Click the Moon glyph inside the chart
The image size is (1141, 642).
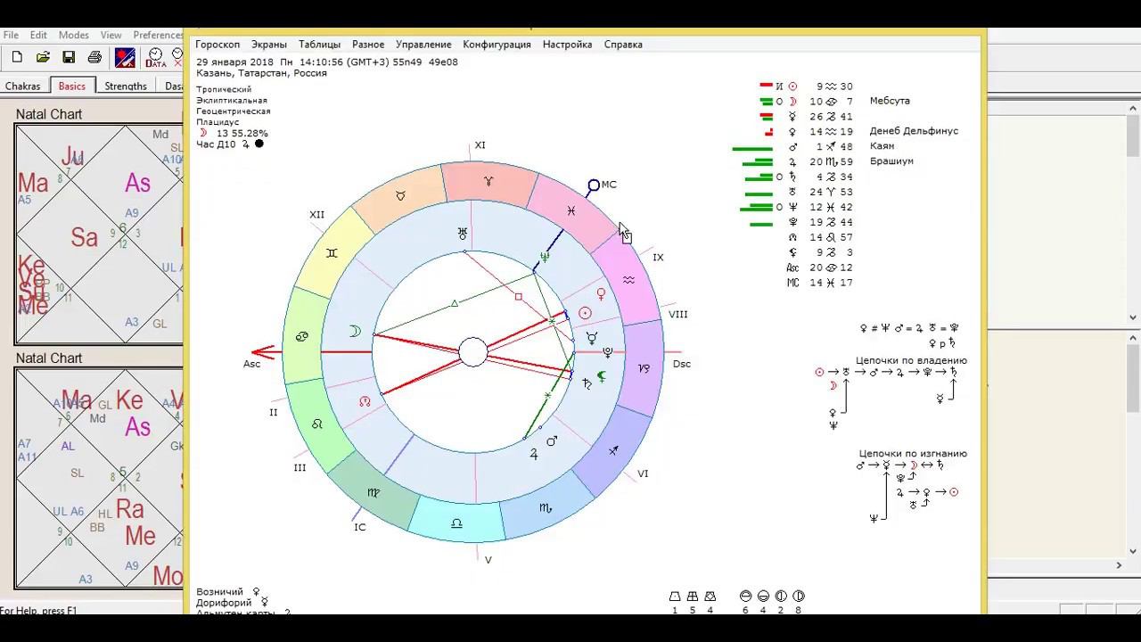355,332
